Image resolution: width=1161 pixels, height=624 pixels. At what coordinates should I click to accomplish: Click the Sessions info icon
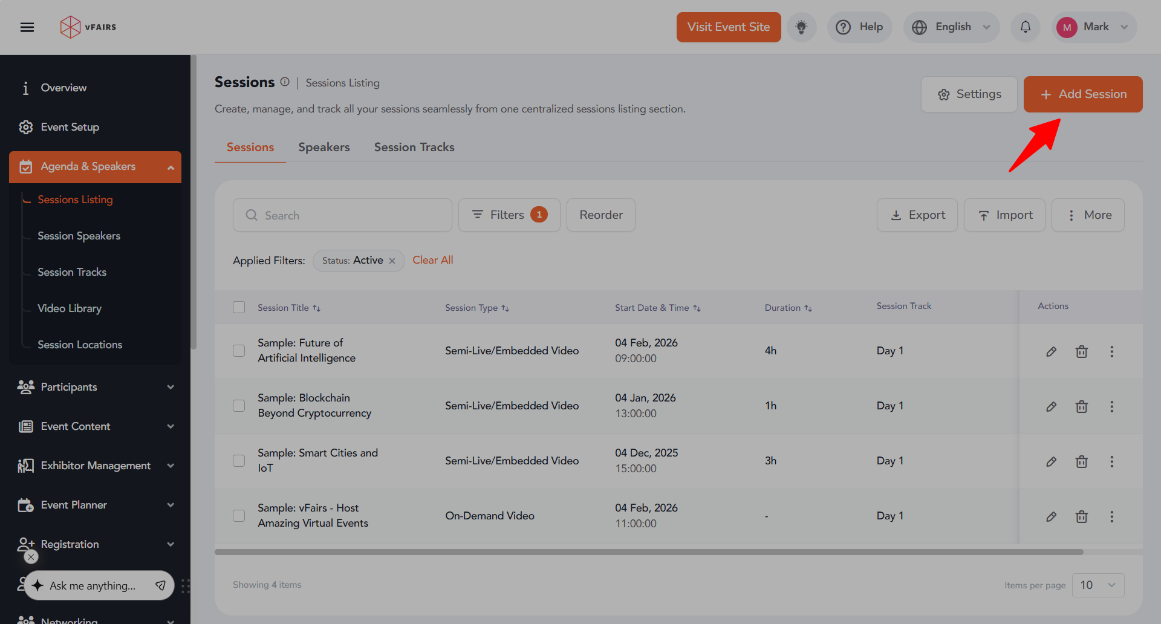point(285,82)
